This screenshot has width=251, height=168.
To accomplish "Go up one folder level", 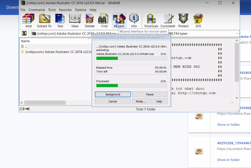I will (24, 33).
